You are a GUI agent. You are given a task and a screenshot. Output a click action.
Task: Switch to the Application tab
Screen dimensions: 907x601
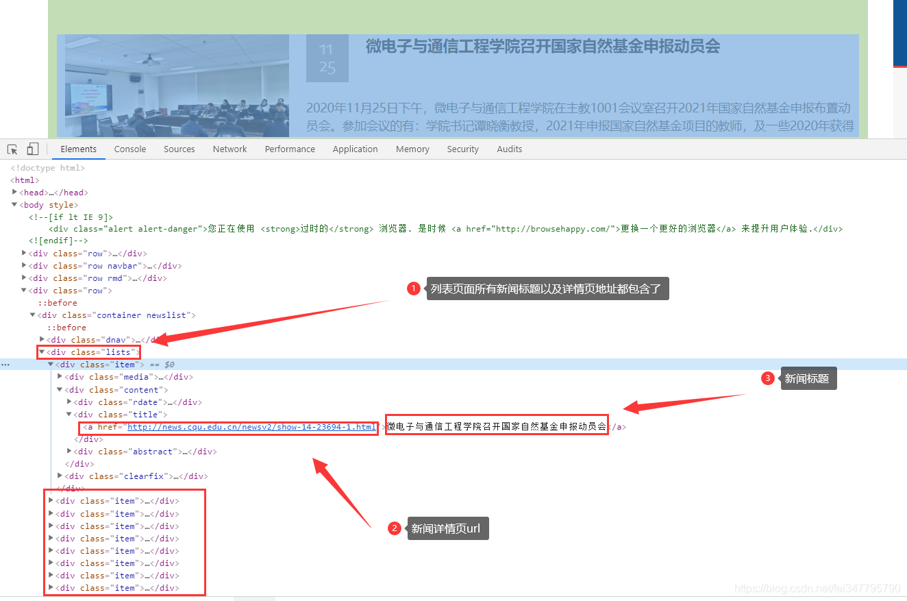coord(355,149)
